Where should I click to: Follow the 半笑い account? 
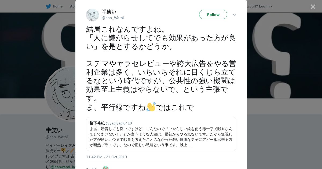(213, 14)
